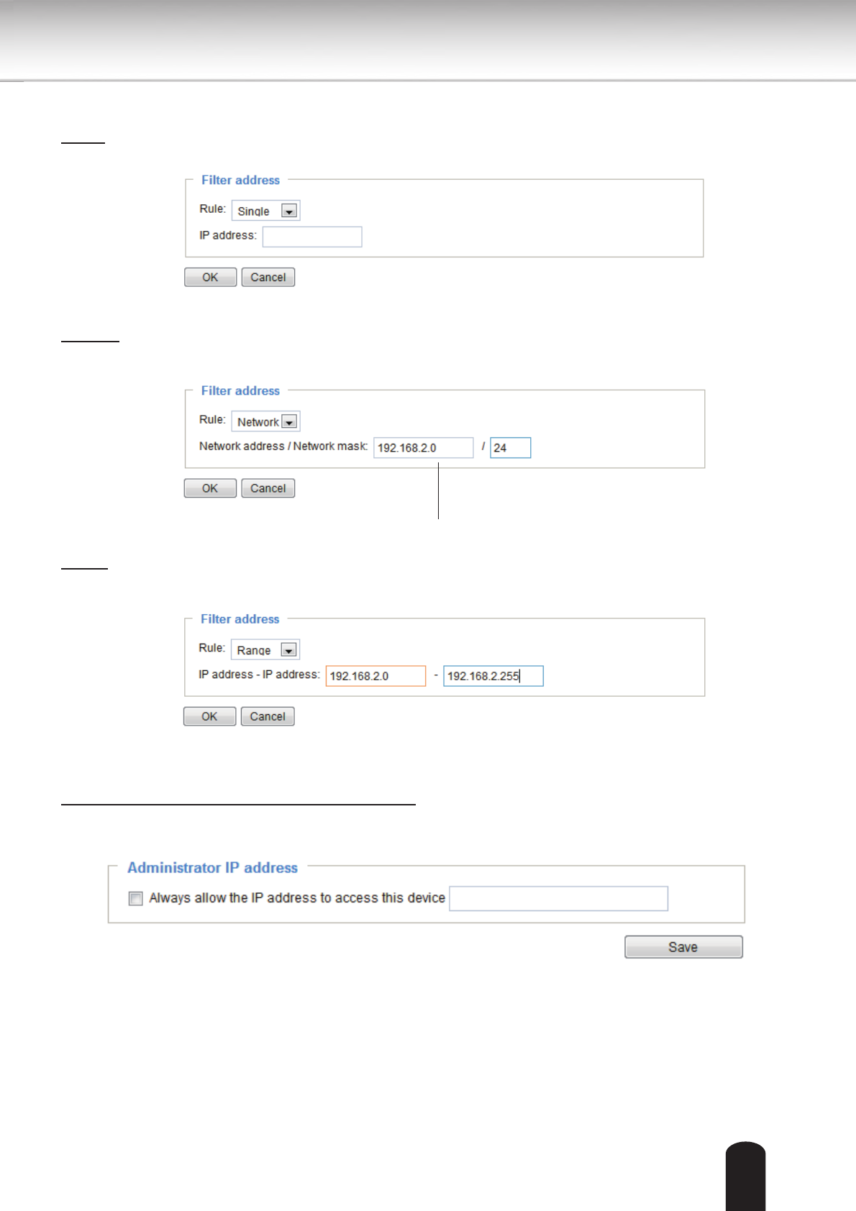This screenshot has width=856, height=1211.
Task: Click the Administrator IP address heading
Action: coord(212,868)
